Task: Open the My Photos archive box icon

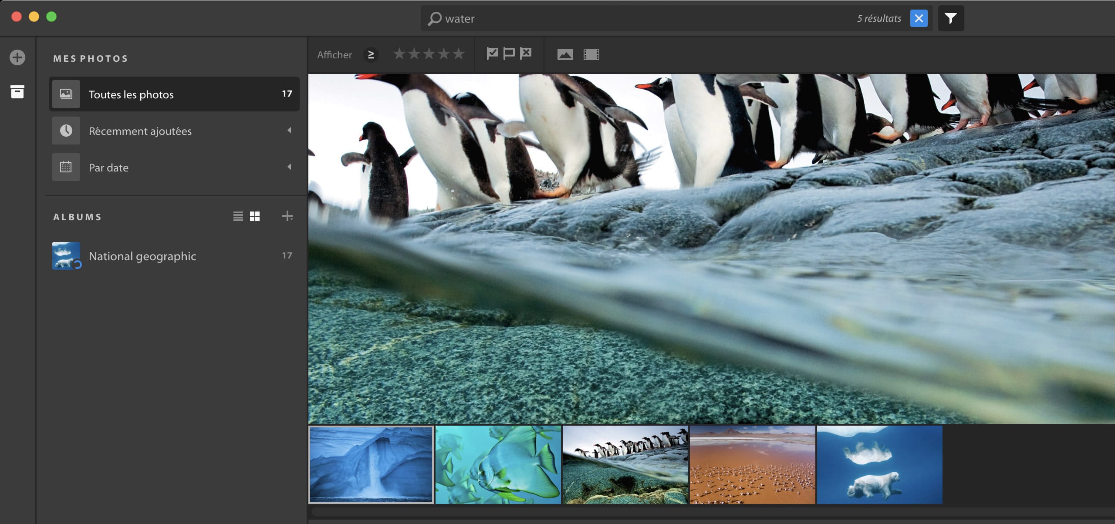Action: click(x=17, y=92)
